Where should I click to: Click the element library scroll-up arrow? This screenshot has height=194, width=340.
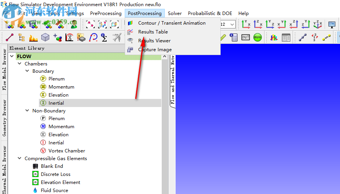pyautogui.click(x=164, y=57)
